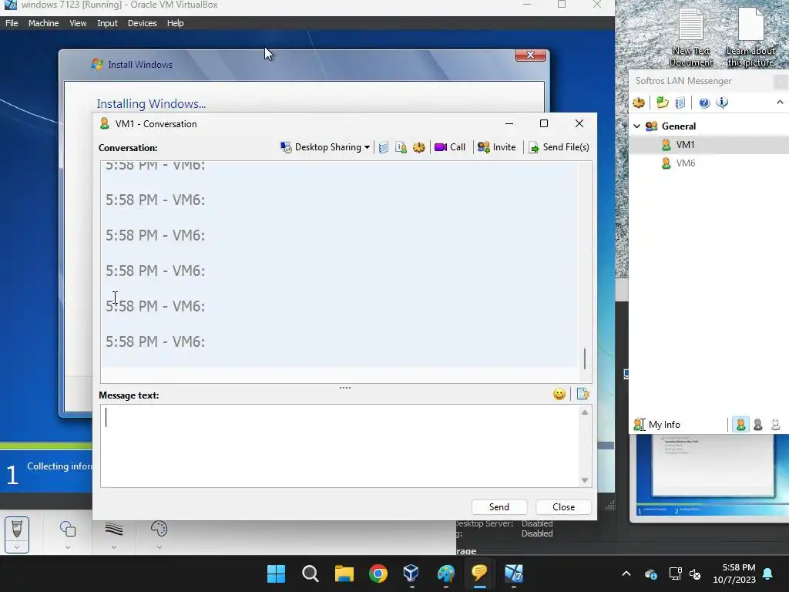Collapse the General group in user list
This screenshot has width=789, height=592.
click(637, 126)
